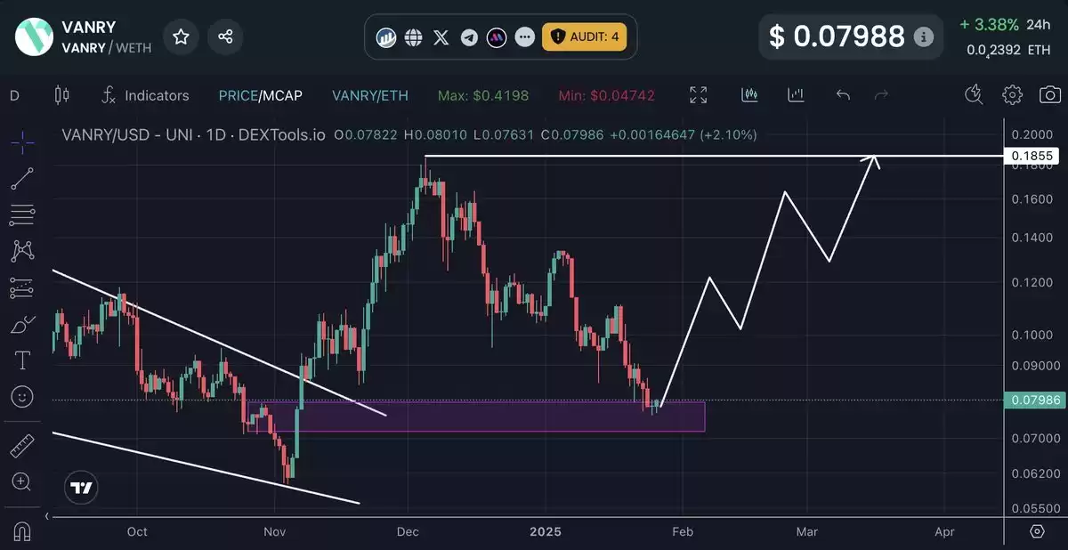1068x550 pixels.
Task: Switch chart to PRICE mode
Action: (x=238, y=95)
